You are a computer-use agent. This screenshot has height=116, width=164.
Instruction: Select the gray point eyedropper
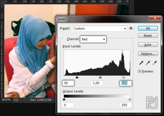coord(148,63)
